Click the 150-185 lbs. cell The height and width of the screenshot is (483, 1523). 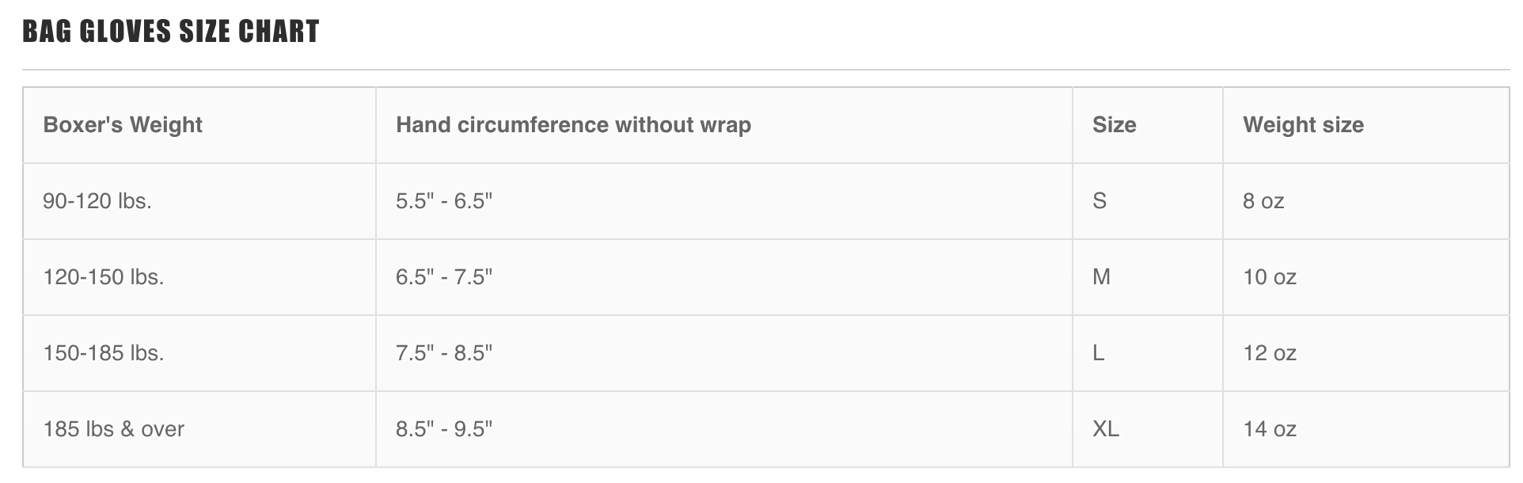tap(104, 353)
